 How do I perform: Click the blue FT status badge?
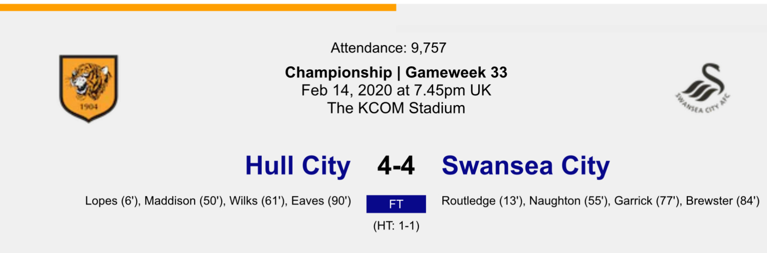pos(396,204)
